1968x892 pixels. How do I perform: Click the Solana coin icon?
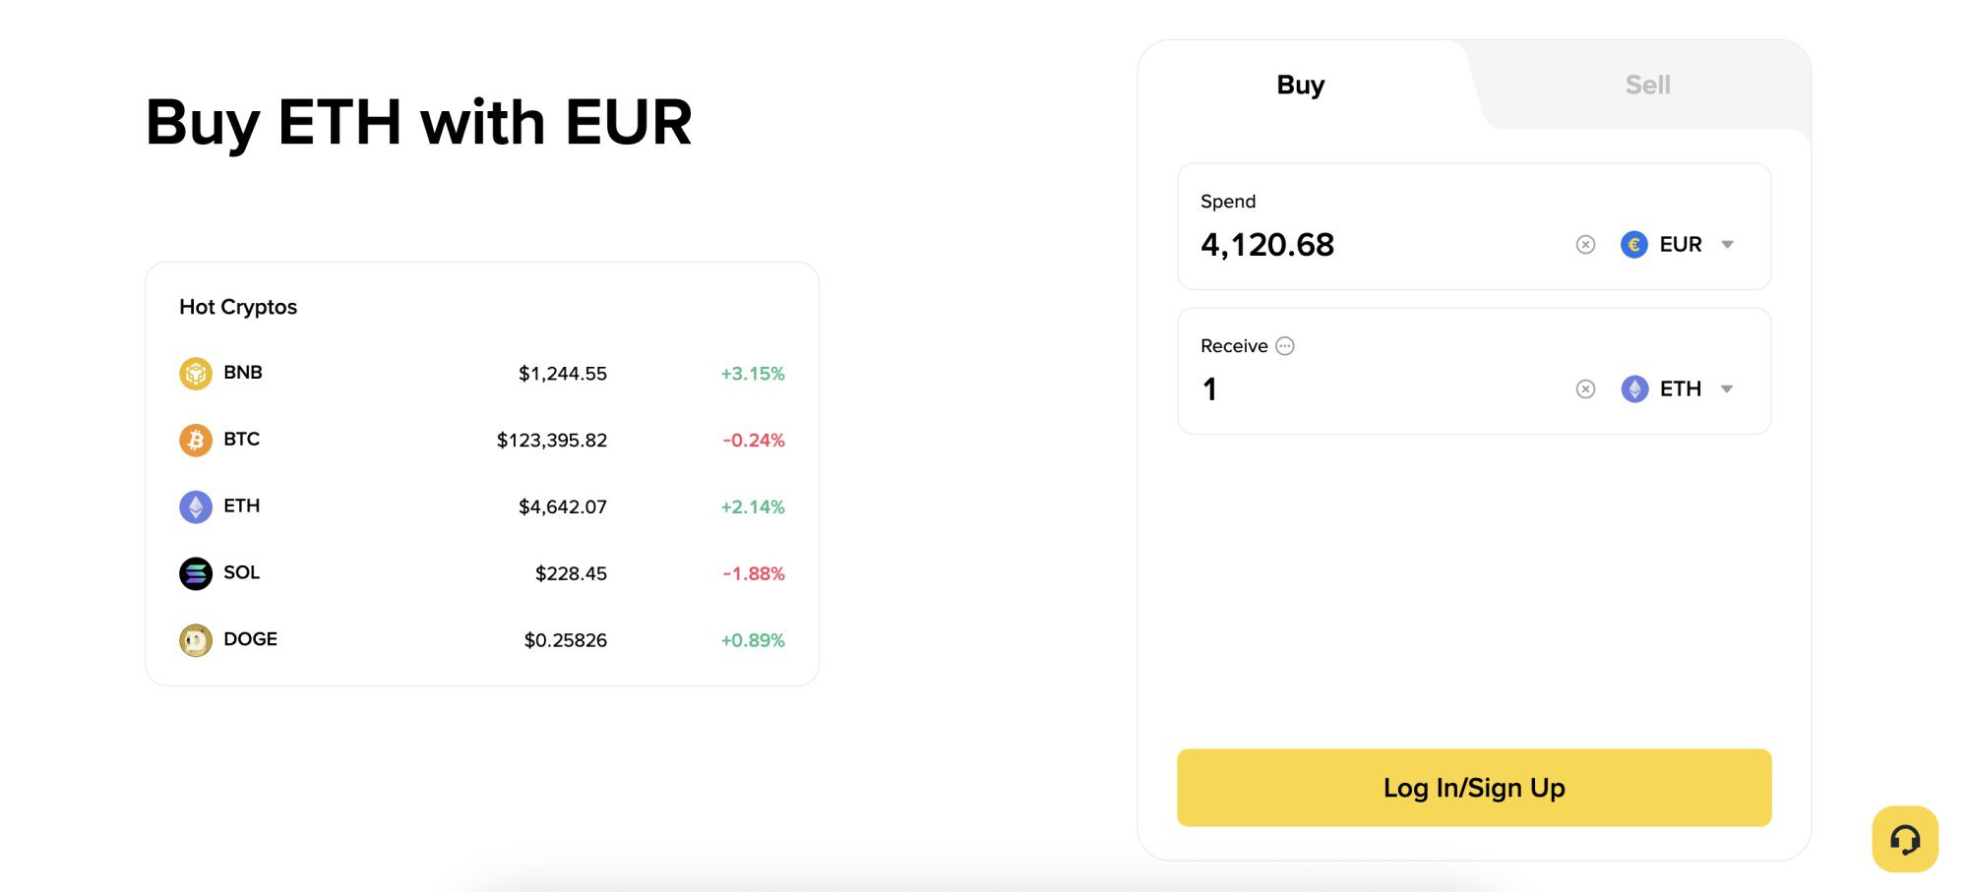click(196, 572)
